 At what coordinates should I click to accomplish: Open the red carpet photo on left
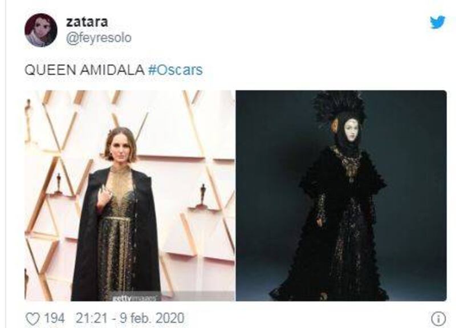(x=130, y=196)
